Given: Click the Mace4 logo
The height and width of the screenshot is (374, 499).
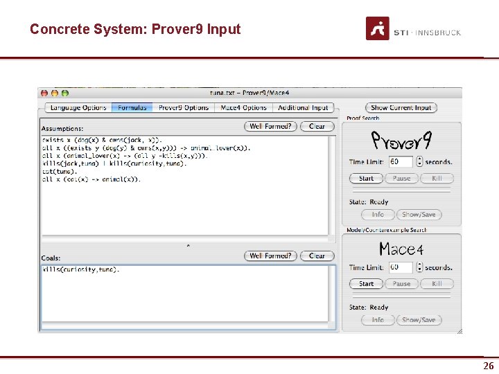Looking at the screenshot, I should click(x=401, y=249).
